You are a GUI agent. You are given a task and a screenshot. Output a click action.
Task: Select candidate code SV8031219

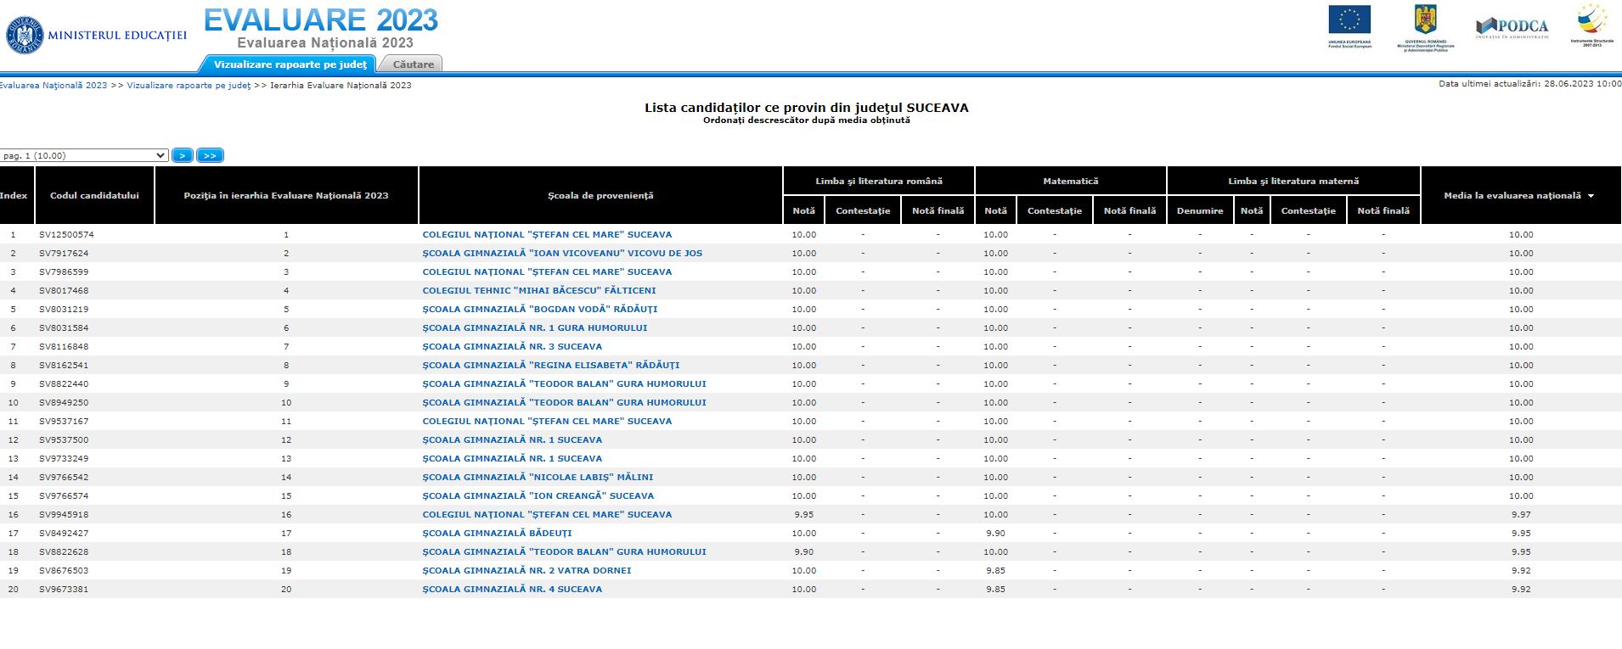click(x=64, y=309)
